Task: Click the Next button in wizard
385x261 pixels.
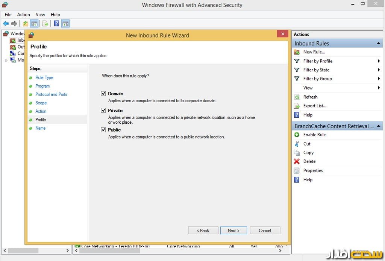Action: tap(233, 231)
